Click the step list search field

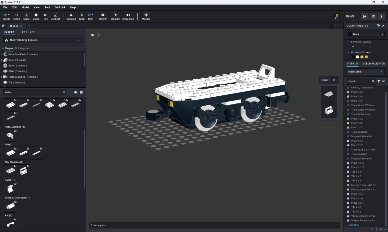tap(359, 81)
